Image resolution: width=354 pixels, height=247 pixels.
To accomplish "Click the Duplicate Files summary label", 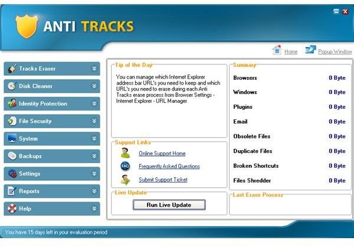I will coord(253,151).
